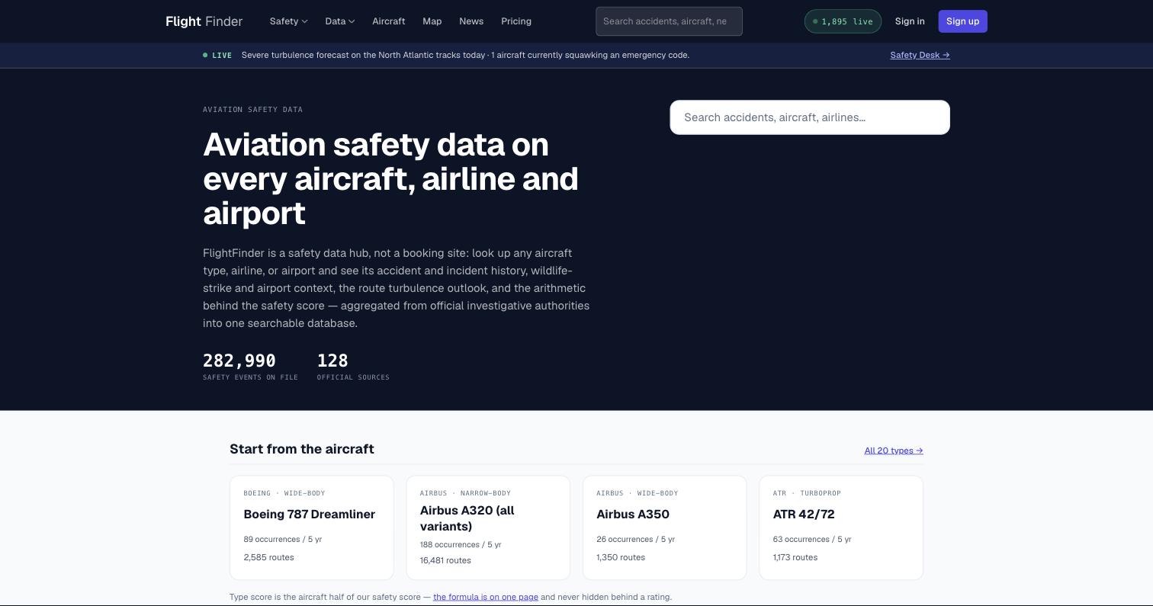Screen dimensions: 1153x606
Task: Open the Pricing nav item
Action: pyautogui.click(x=516, y=21)
